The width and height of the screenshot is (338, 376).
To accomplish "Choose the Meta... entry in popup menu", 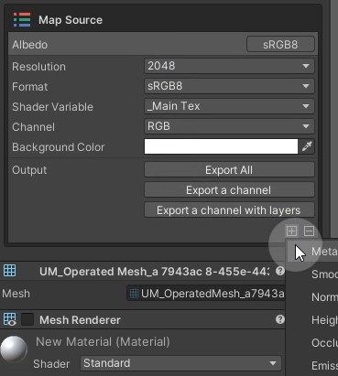I will point(312,252).
